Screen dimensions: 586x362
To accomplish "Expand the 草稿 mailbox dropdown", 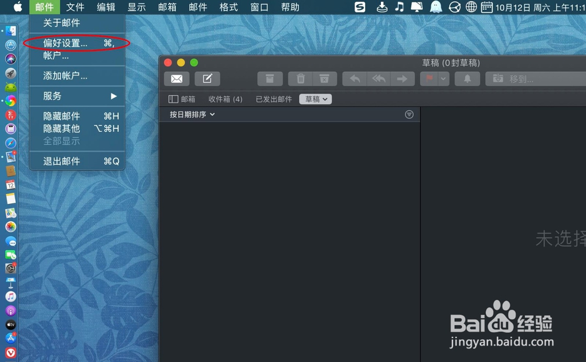I will (315, 99).
